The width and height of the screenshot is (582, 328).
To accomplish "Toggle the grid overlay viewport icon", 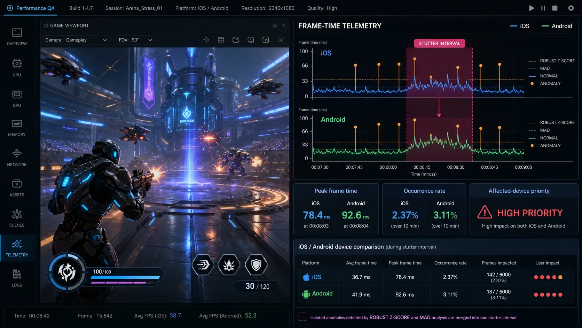I will pyautogui.click(x=221, y=40).
